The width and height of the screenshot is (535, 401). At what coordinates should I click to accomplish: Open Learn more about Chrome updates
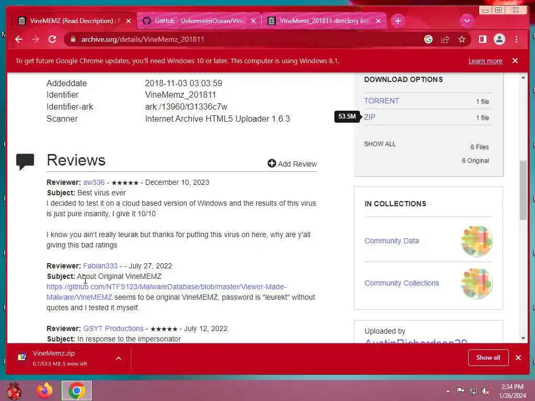485,61
